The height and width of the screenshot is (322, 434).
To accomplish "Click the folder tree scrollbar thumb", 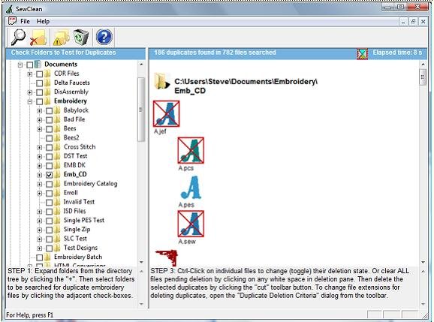I will (141, 110).
